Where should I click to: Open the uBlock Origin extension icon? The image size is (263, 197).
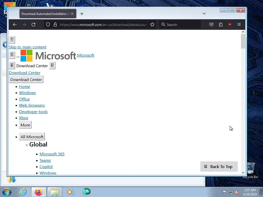(x=230, y=25)
